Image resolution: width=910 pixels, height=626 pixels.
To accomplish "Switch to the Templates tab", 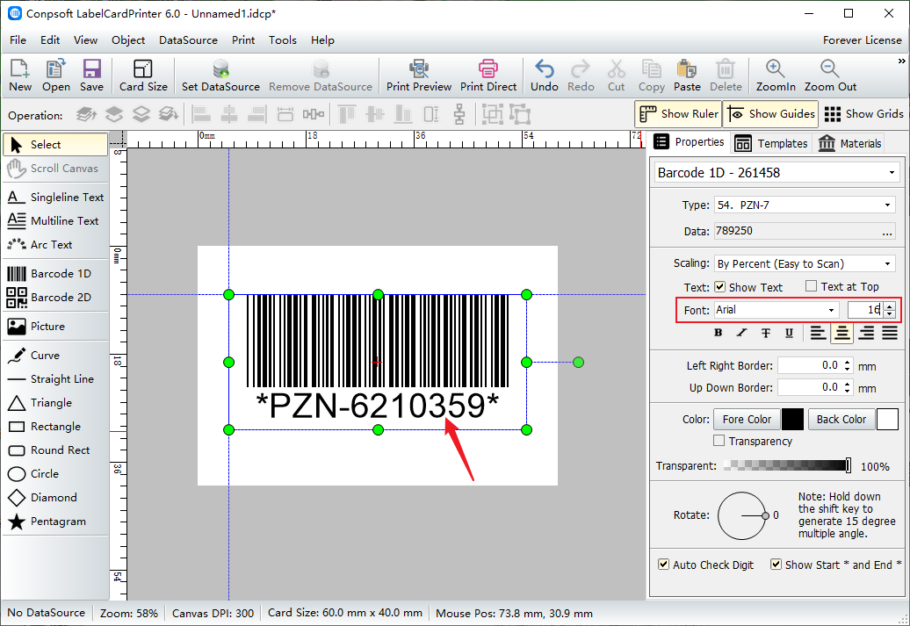I will click(770, 143).
